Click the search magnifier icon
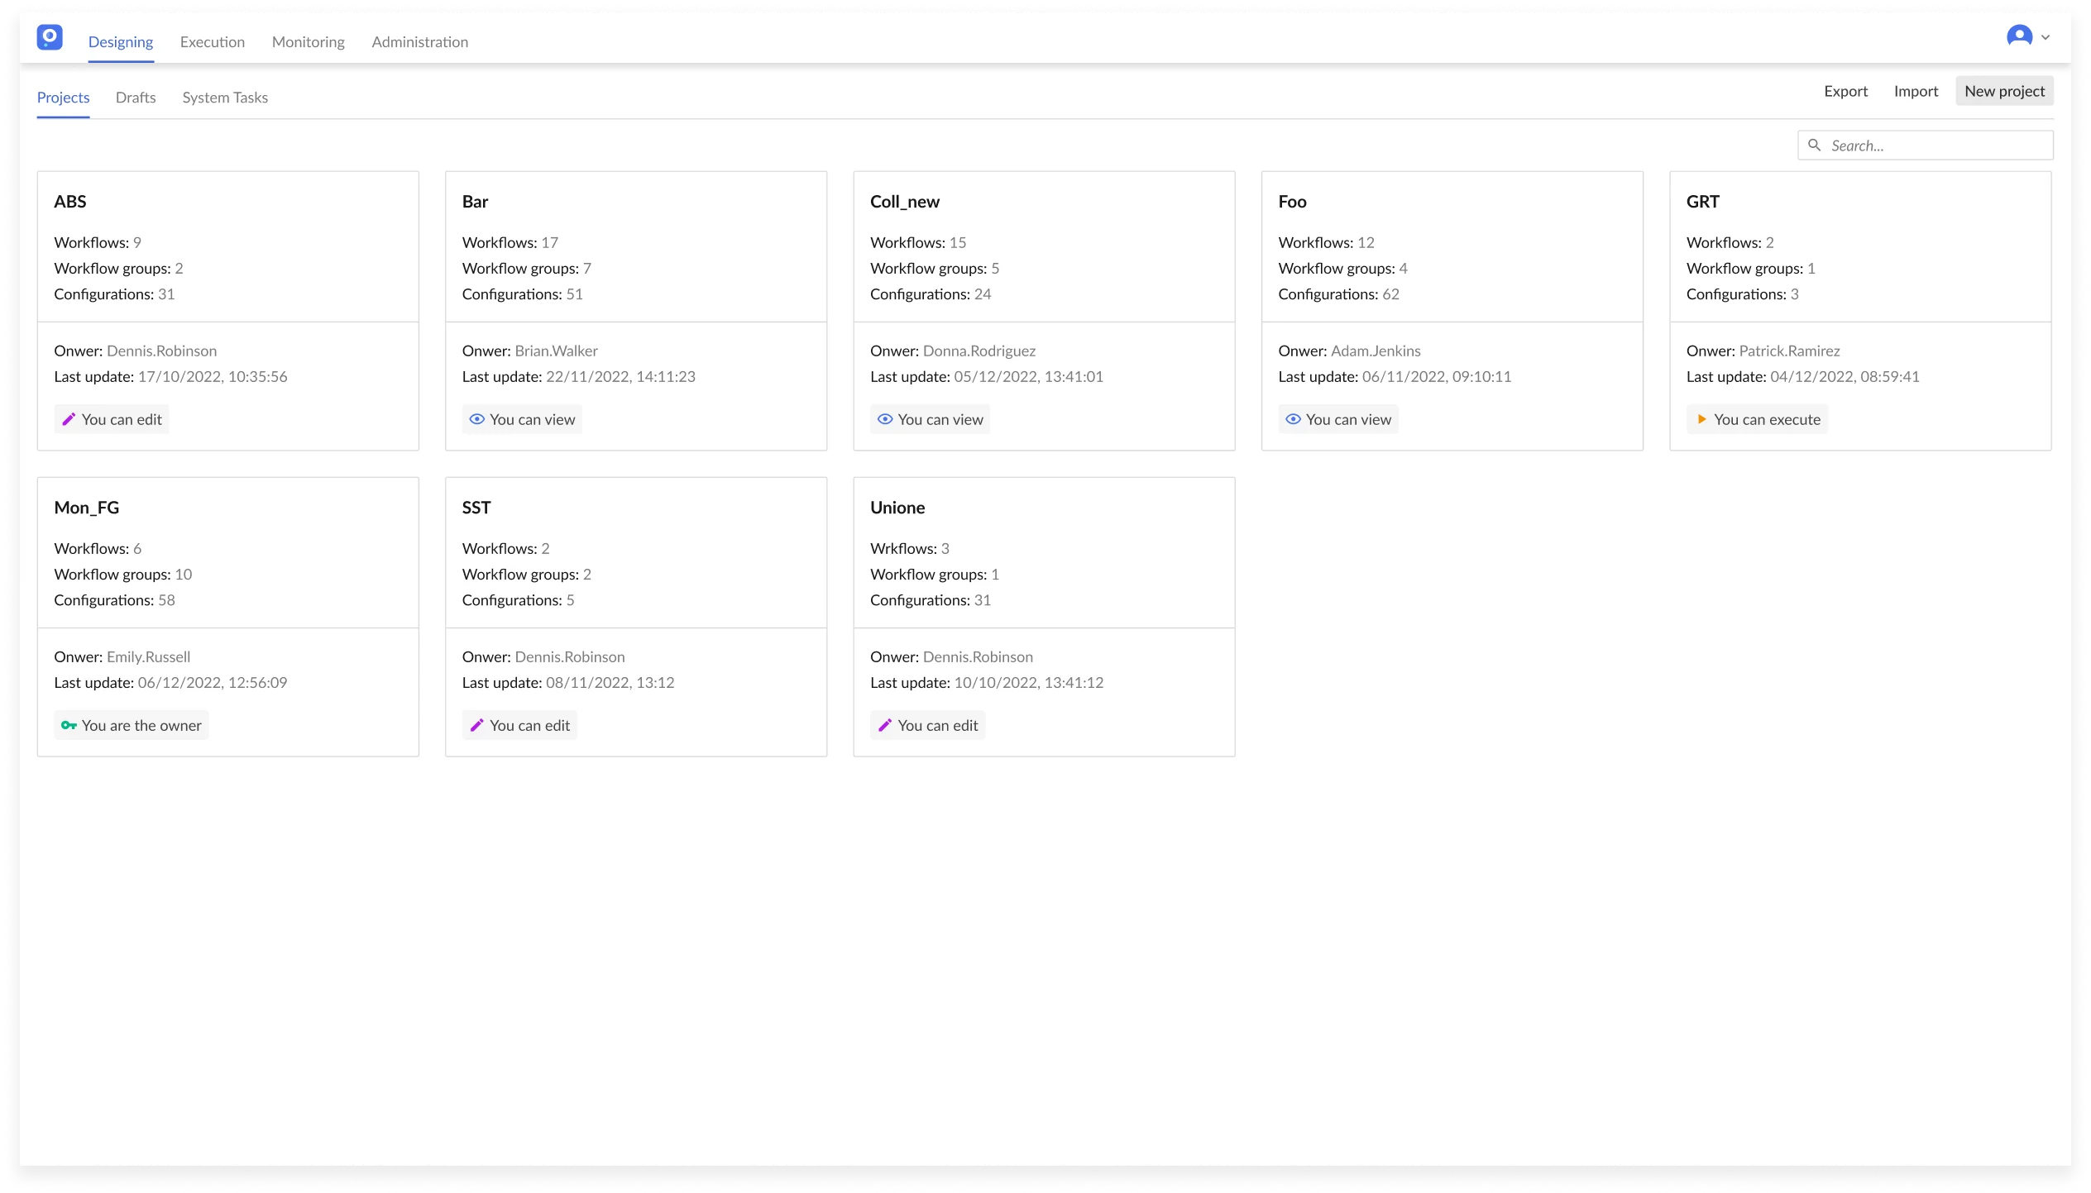 tap(1814, 146)
